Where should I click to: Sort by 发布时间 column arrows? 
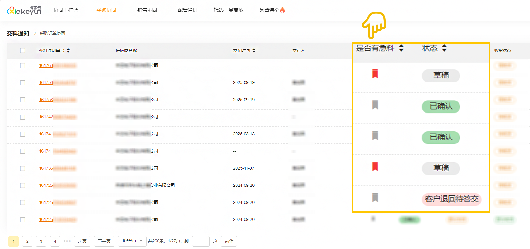pos(254,50)
